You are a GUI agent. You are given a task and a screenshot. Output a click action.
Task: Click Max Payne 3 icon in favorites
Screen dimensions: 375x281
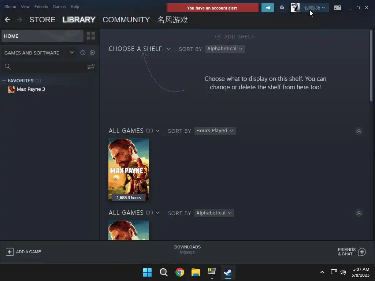click(x=11, y=89)
